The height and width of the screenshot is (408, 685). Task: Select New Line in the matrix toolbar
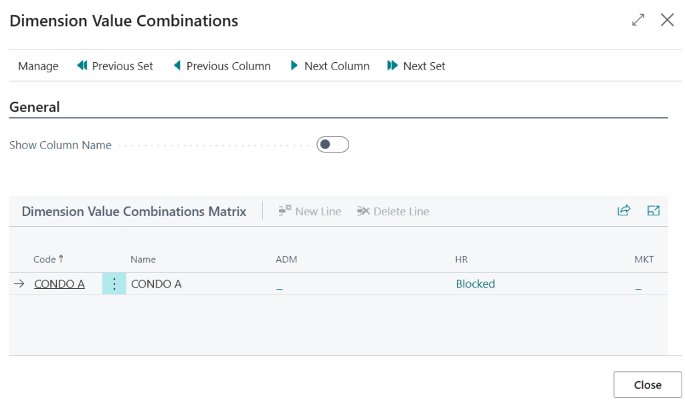click(309, 211)
